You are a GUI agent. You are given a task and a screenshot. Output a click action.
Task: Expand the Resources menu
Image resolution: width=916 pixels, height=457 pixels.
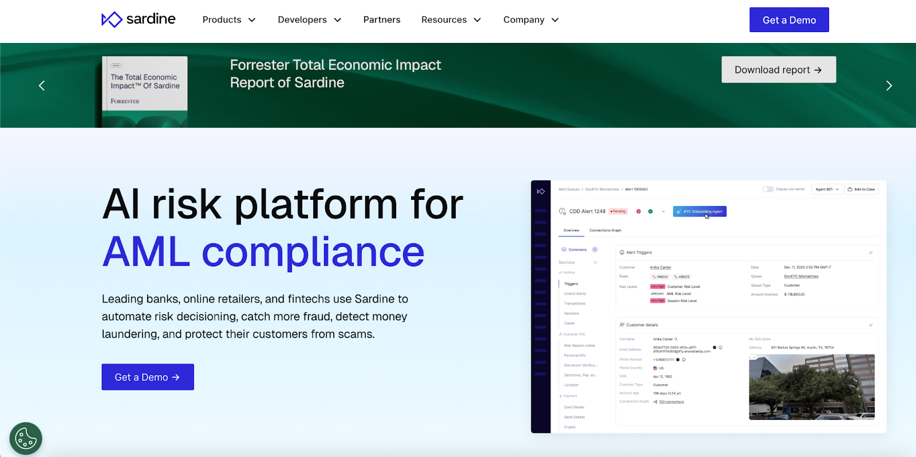[x=451, y=19]
